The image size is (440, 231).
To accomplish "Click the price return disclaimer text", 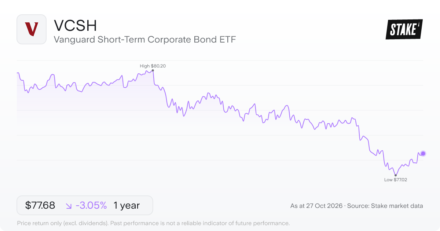I will click(x=154, y=223).
